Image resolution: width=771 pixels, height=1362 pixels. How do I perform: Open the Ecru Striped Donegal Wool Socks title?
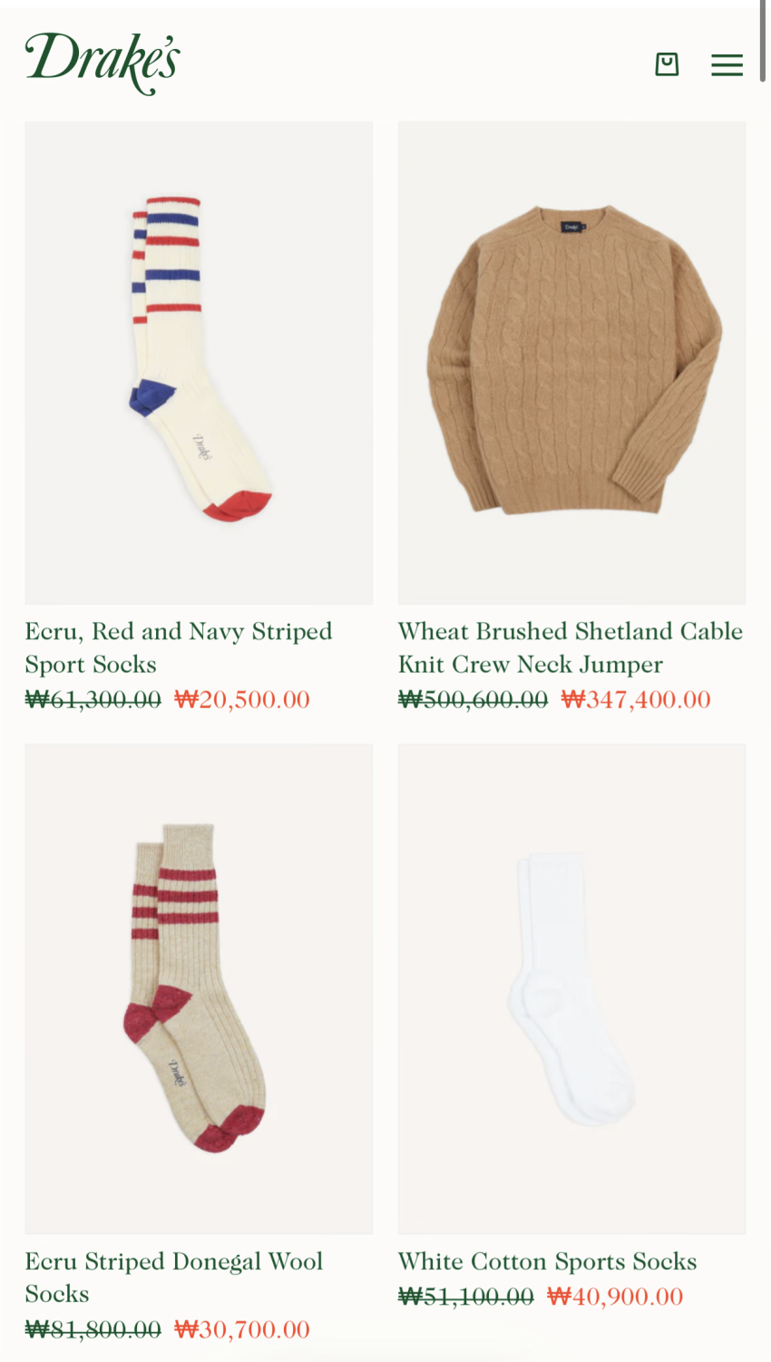point(174,1278)
